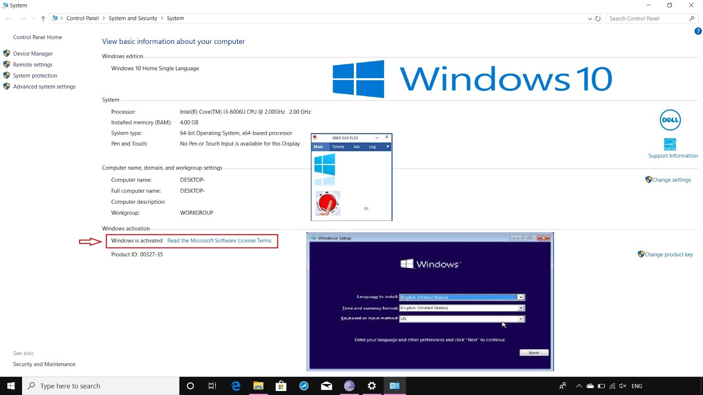
Task: Minimize the KMS GUI ELDI window
Action: pyautogui.click(x=377, y=138)
